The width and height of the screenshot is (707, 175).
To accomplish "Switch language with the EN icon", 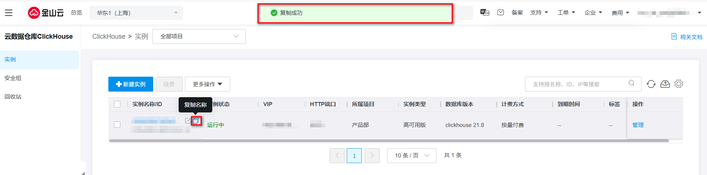I will click(485, 13).
